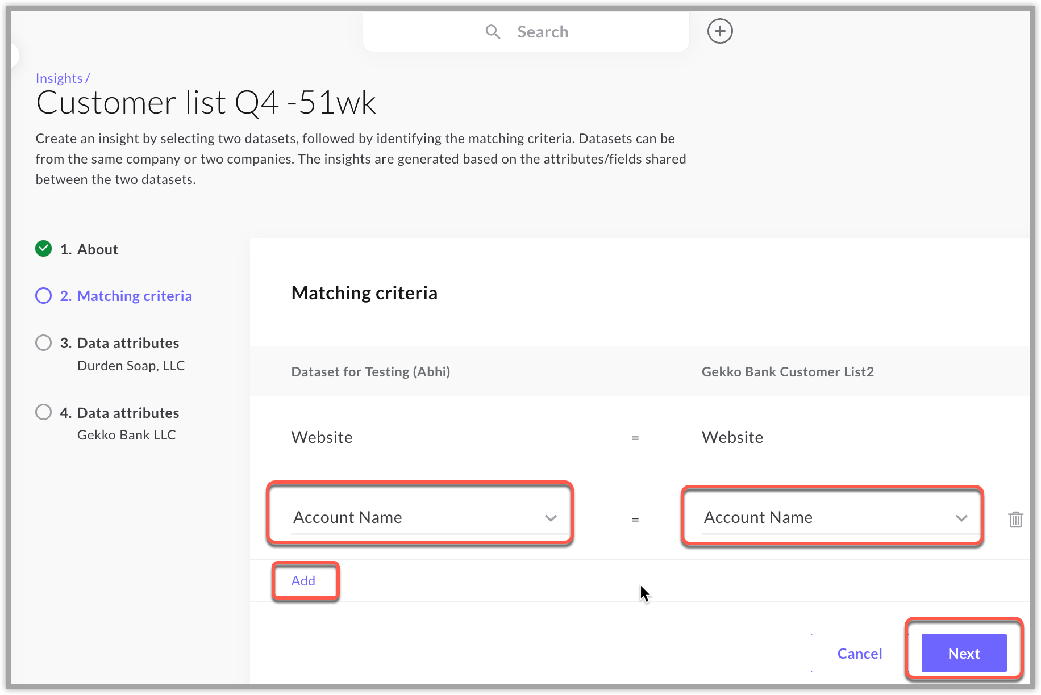Select the Matching criteria step radio circle
1041x695 pixels.
tap(43, 295)
